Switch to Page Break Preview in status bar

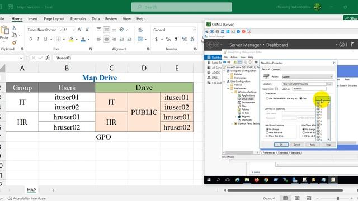309,198
